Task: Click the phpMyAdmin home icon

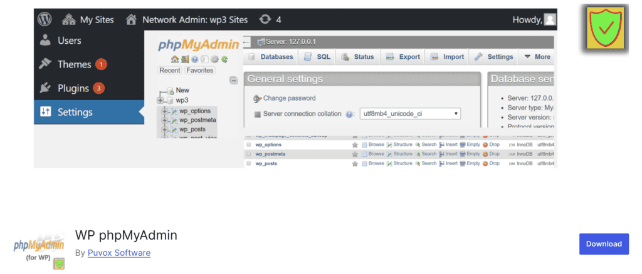Action: [x=175, y=59]
